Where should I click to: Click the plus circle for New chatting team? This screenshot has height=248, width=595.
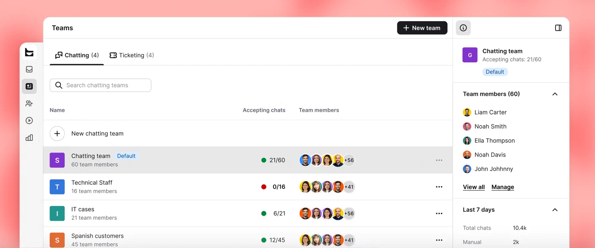pos(57,134)
